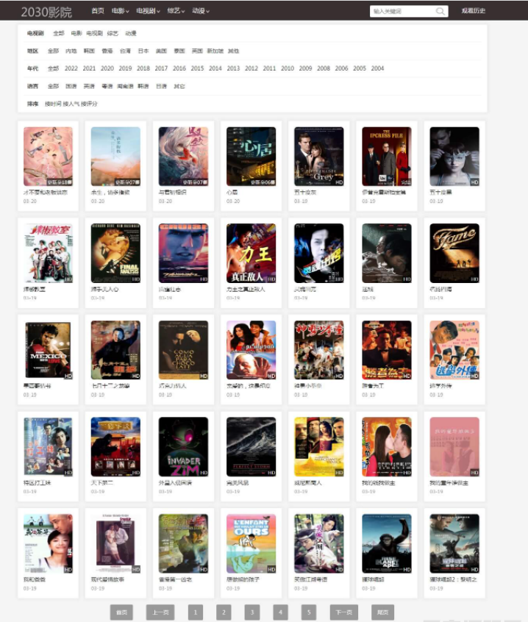This screenshot has height=622, width=528.
Task: Expand the 动漫 dropdown in the navbar
Action: [x=201, y=11]
